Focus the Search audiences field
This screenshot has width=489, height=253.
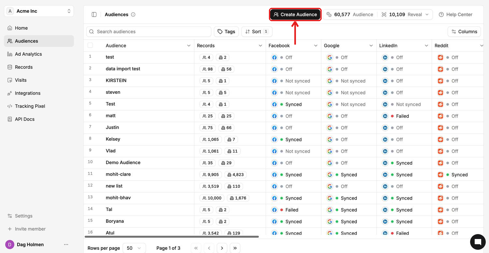(x=149, y=32)
